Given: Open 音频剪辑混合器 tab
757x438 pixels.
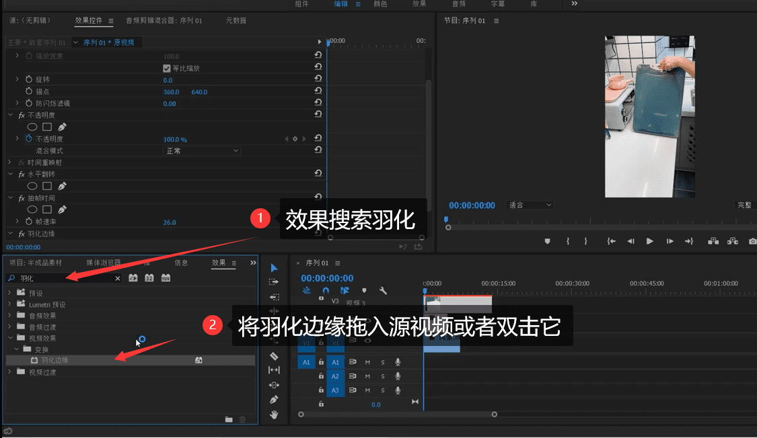Looking at the screenshot, I should click(164, 21).
